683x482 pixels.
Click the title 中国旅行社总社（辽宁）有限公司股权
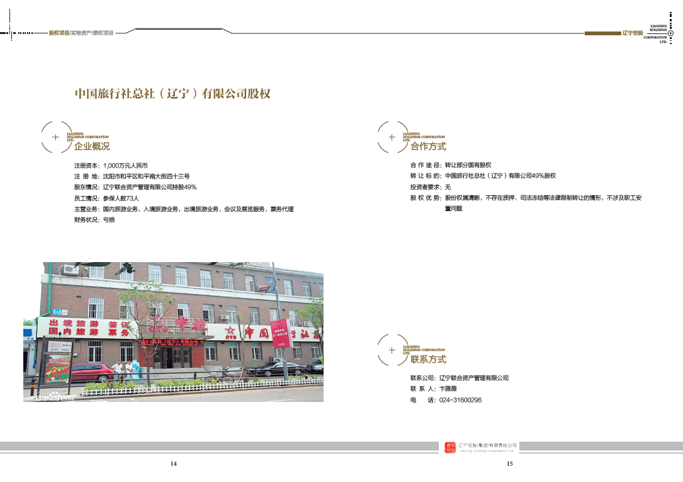coord(172,94)
